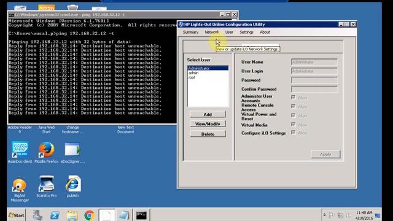Toggle Virtual Media Allow checkbox
This screenshot has height=221, width=393.
pos(293,124)
